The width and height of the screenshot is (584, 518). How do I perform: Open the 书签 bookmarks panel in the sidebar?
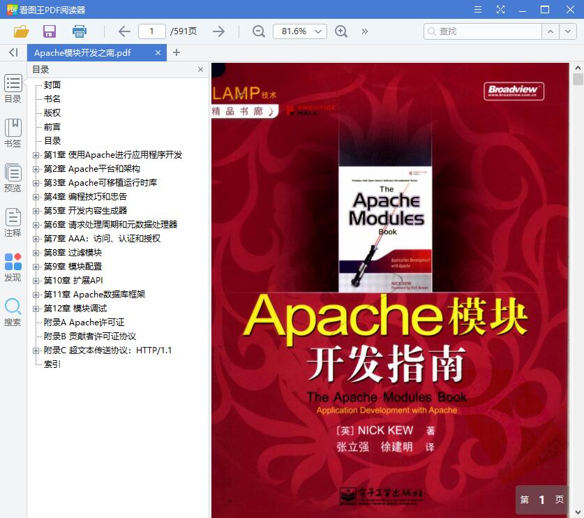click(13, 133)
